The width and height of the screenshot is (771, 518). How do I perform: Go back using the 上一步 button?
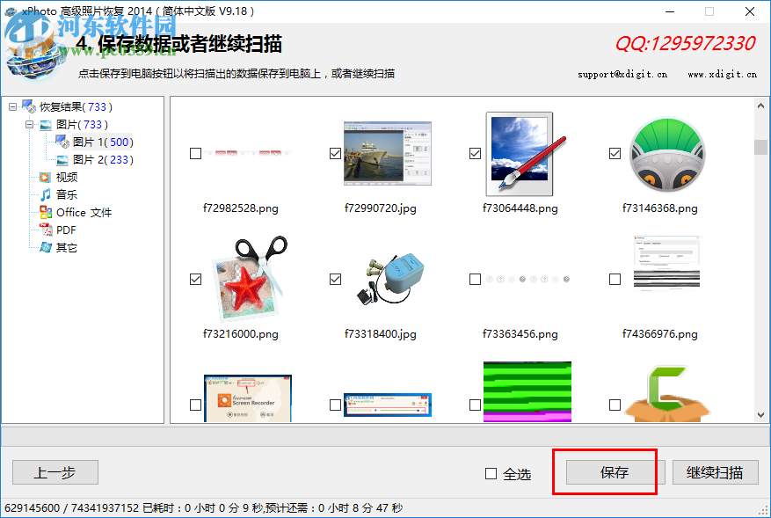click(x=55, y=471)
